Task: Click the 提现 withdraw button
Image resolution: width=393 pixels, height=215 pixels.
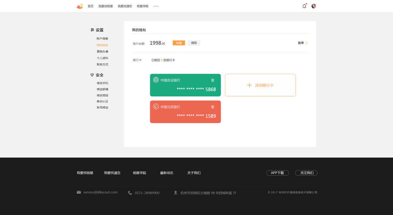Action: (x=194, y=43)
